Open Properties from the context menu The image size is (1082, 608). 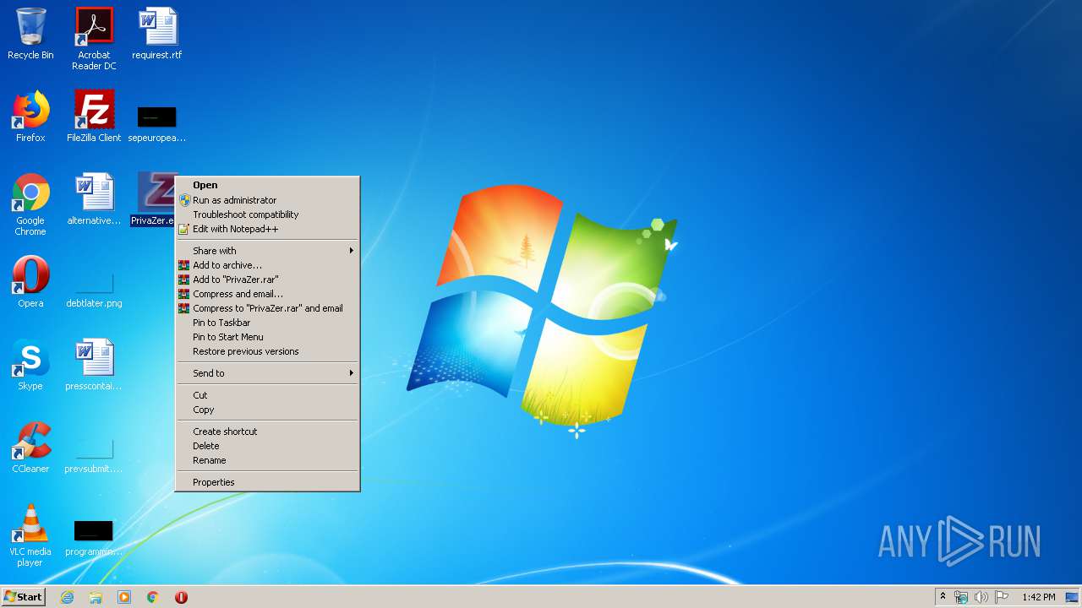coord(267,482)
